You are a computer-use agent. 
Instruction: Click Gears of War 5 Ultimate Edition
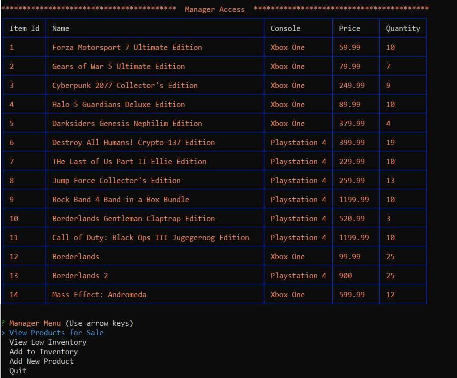[x=118, y=66]
